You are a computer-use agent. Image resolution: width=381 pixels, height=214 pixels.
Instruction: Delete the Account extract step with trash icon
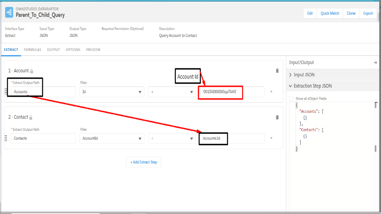pos(277,71)
